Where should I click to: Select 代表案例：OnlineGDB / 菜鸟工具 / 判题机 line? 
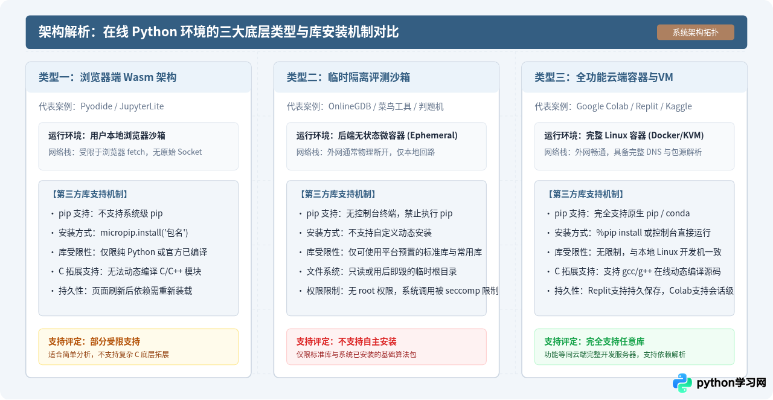(x=365, y=106)
